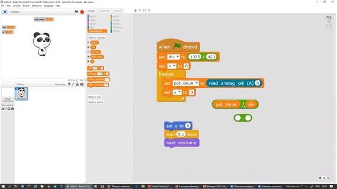The width and height of the screenshot is (337, 189).
Task: Zoom in scripts area magnifier icon
Action: coord(328,178)
